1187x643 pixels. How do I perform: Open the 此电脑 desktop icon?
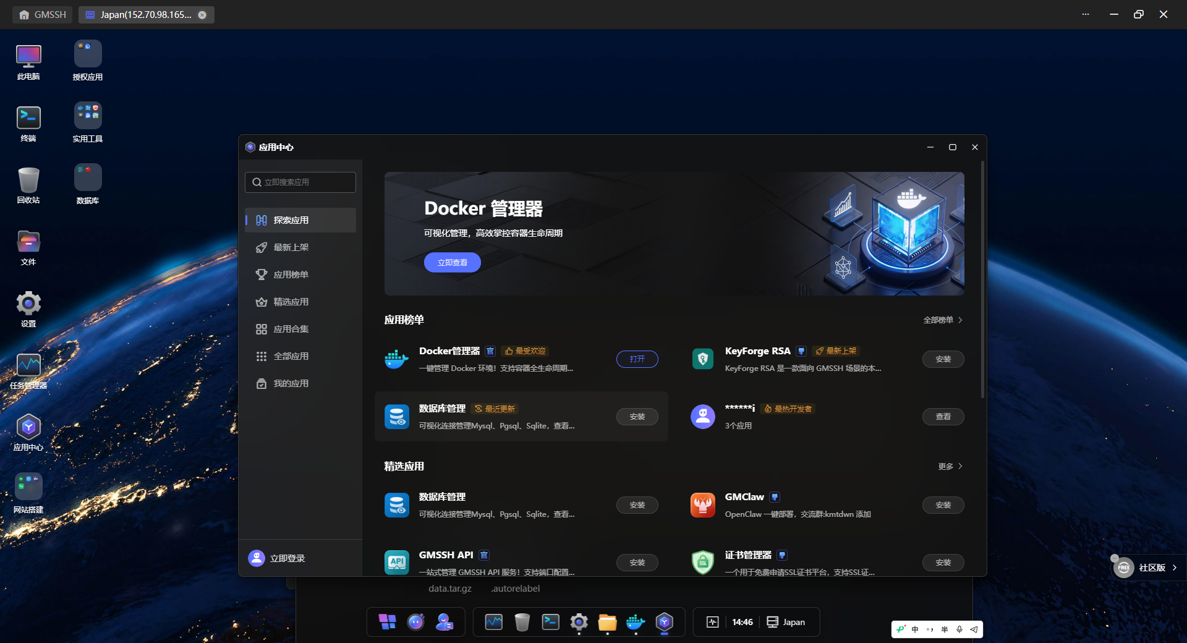click(x=28, y=62)
